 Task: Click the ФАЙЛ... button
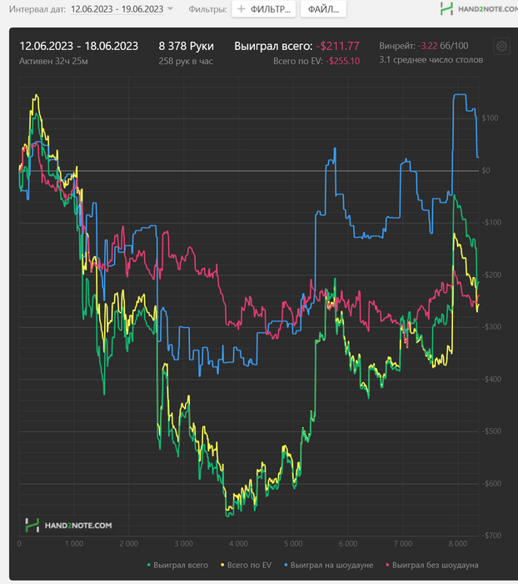pos(323,9)
